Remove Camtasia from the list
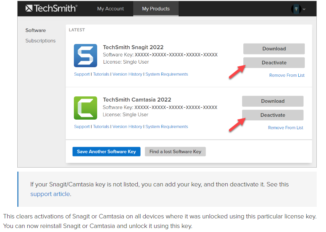Screen dimensions: 326x232 tap(285, 128)
